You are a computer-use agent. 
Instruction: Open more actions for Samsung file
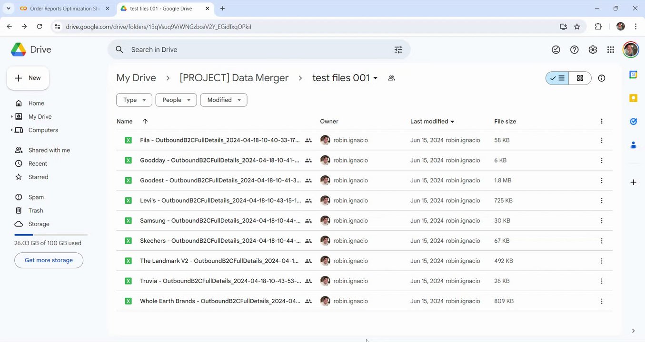click(602, 220)
